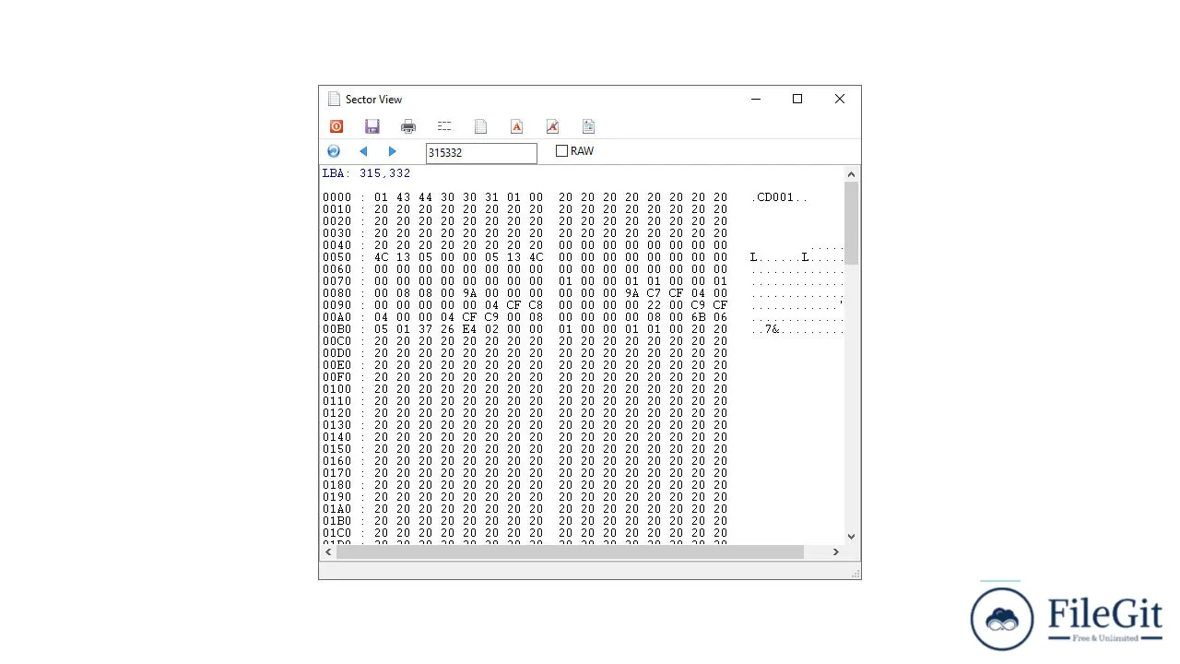This screenshot has width=1180, height=664.
Task: Click the LBA: 315,332 label
Action: pyautogui.click(x=366, y=173)
